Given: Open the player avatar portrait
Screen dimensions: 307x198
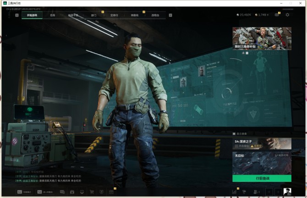Looking at the screenshot, I should [x=287, y=192].
